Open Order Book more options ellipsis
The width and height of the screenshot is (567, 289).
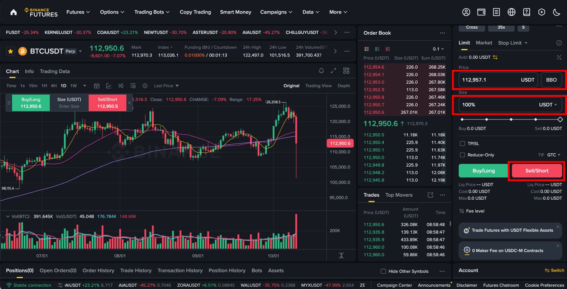pyautogui.click(x=442, y=33)
